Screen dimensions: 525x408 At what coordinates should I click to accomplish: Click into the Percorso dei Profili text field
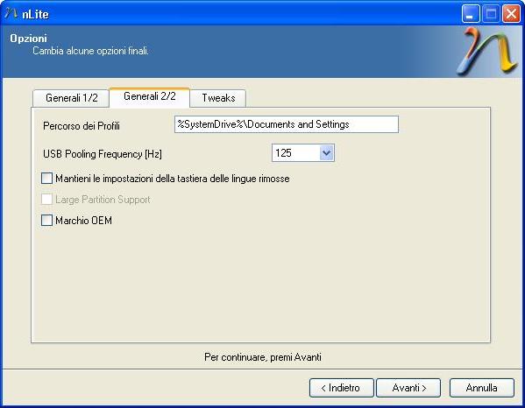tap(287, 124)
